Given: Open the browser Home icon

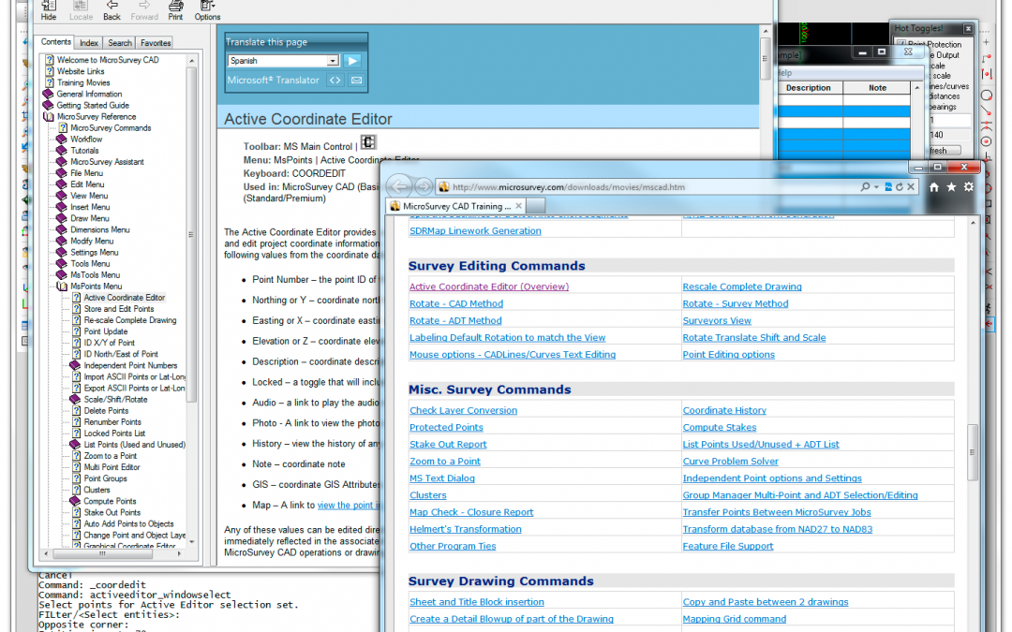Looking at the screenshot, I should pos(933,187).
